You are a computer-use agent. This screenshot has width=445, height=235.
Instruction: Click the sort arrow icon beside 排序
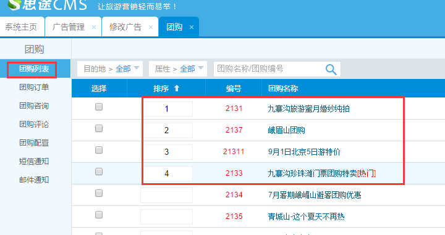[x=177, y=88]
